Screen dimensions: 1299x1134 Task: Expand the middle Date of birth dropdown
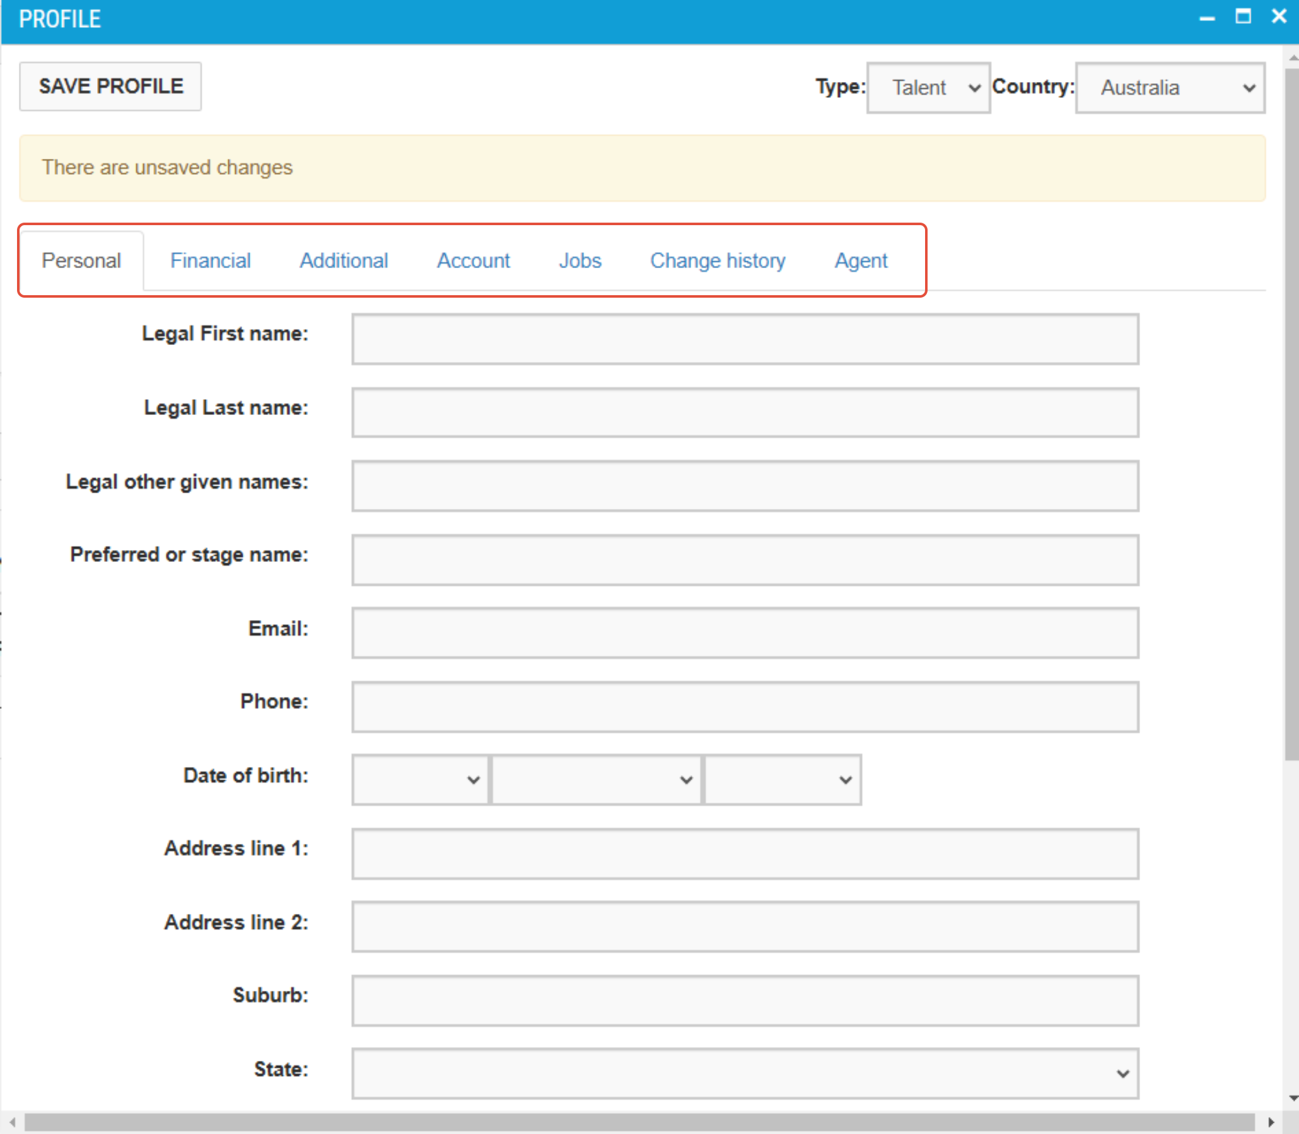[596, 780]
